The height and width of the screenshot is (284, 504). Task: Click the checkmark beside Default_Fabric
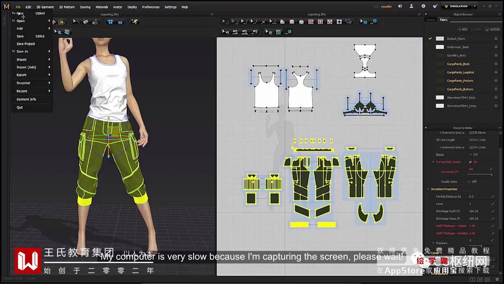pos(430,39)
